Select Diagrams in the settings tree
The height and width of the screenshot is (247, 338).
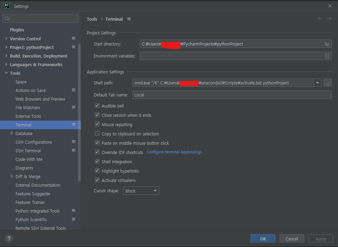pyautogui.click(x=24, y=168)
